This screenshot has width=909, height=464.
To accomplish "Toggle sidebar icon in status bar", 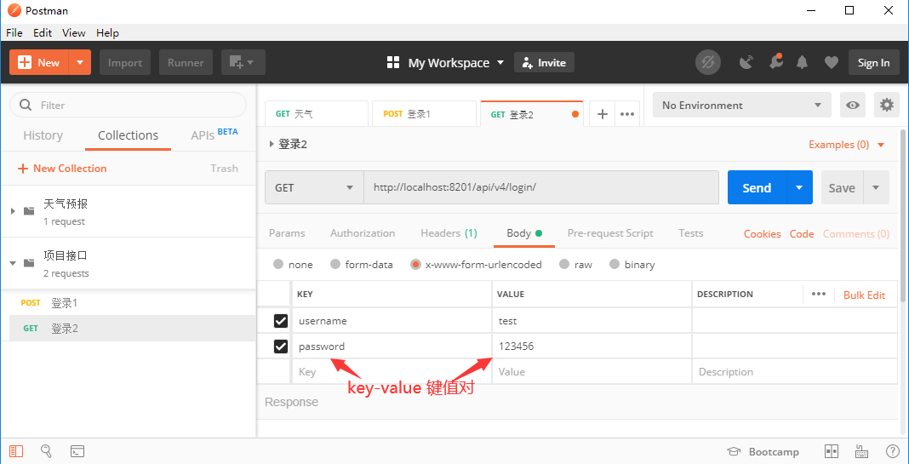I will (16, 451).
